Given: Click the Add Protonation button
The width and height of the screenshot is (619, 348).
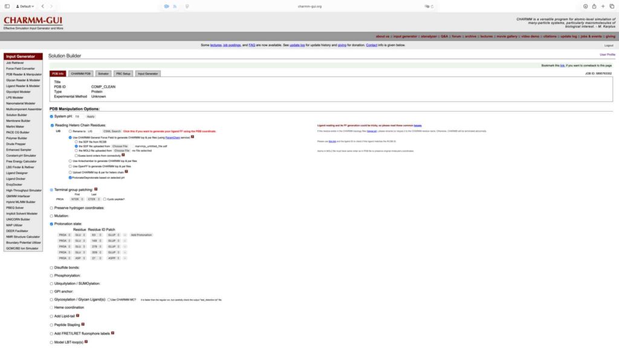Looking at the screenshot, I should tap(141, 234).
